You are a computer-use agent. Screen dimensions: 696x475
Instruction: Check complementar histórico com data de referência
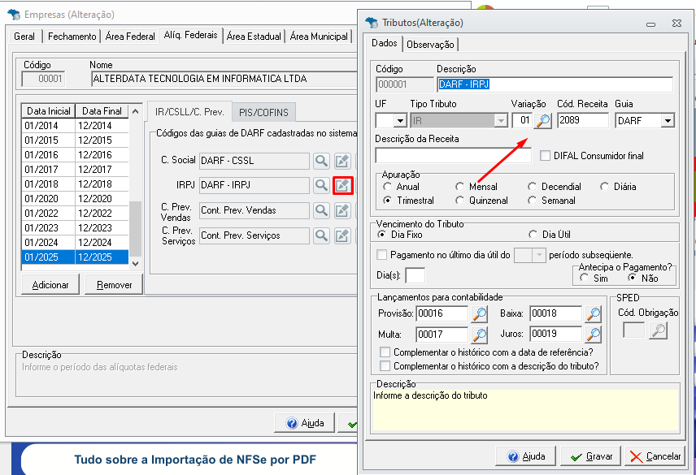point(385,352)
